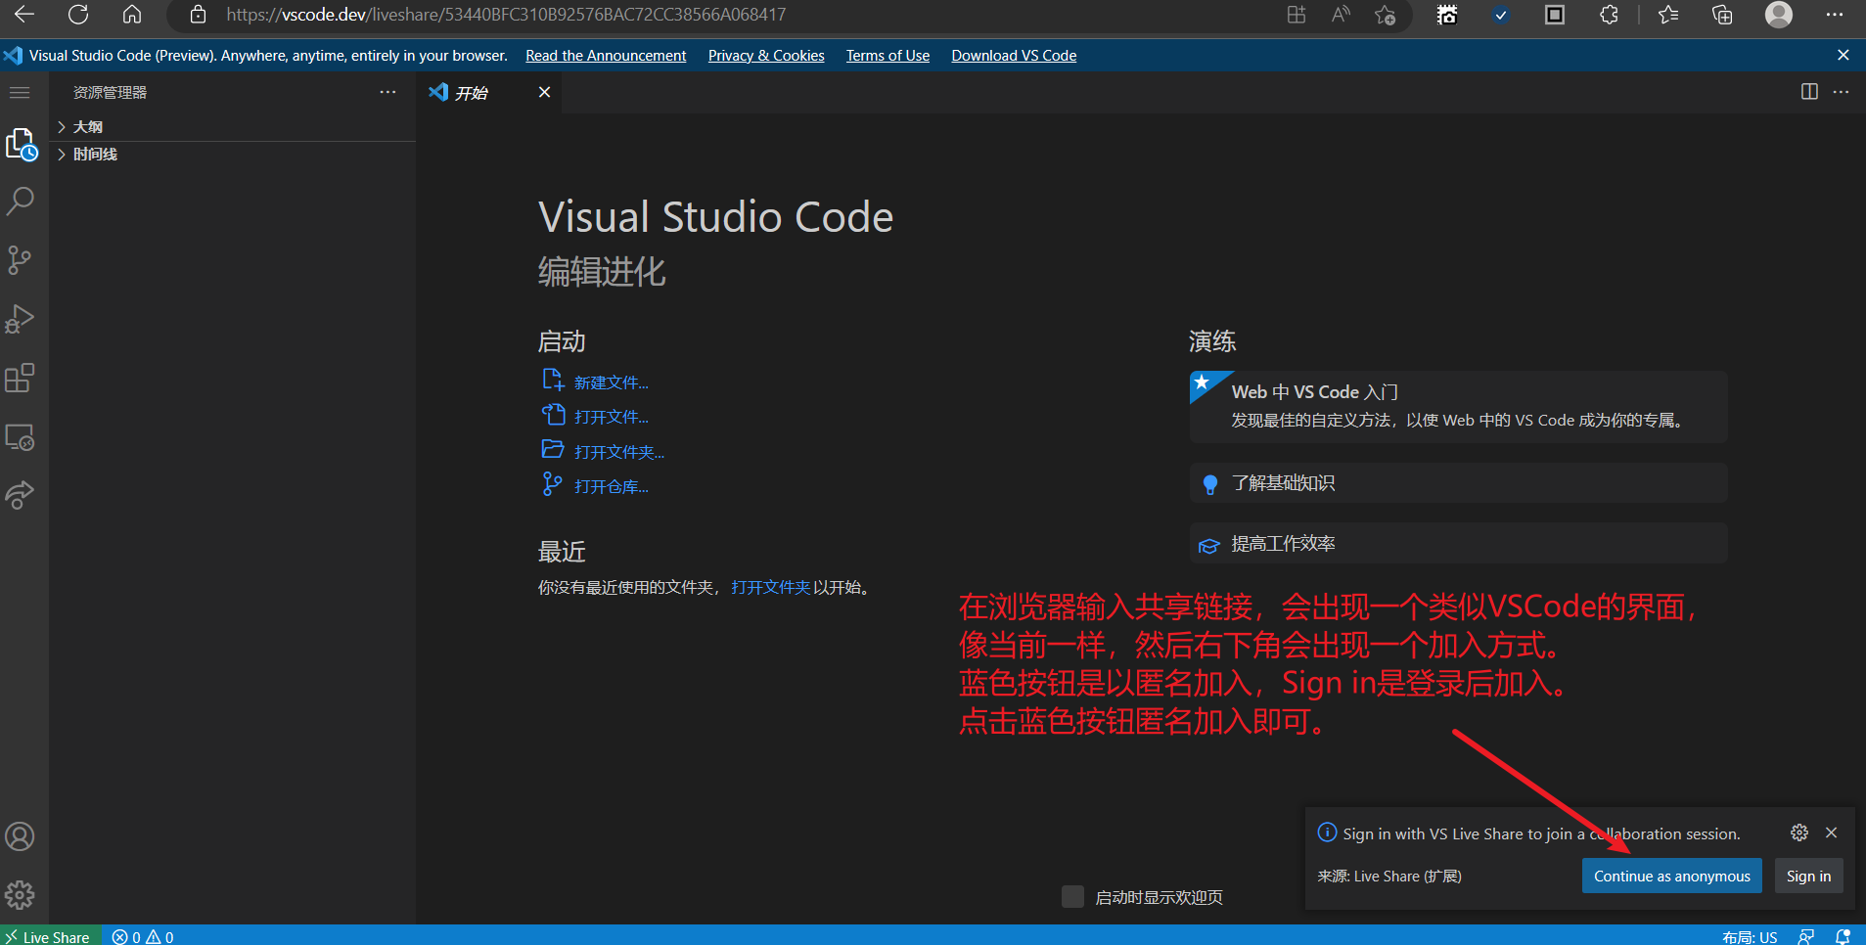The image size is (1866, 945).
Task: Toggle the 启动时显示欢迎页 checkbox
Action: click(x=1072, y=897)
